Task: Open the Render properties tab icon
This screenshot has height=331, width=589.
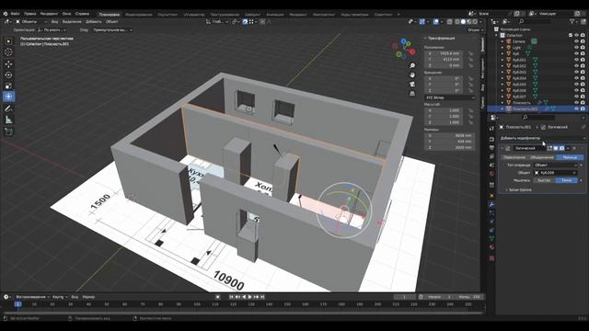Action: [491, 139]
